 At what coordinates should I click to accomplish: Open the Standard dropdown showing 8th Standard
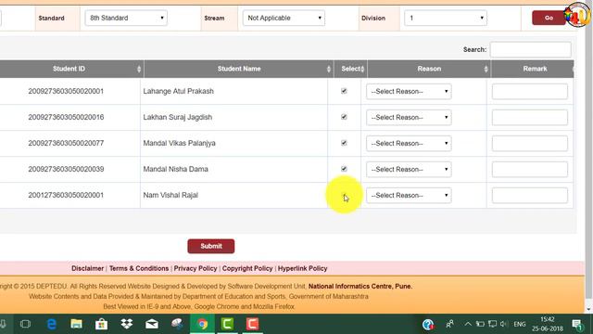click(126, 19)
